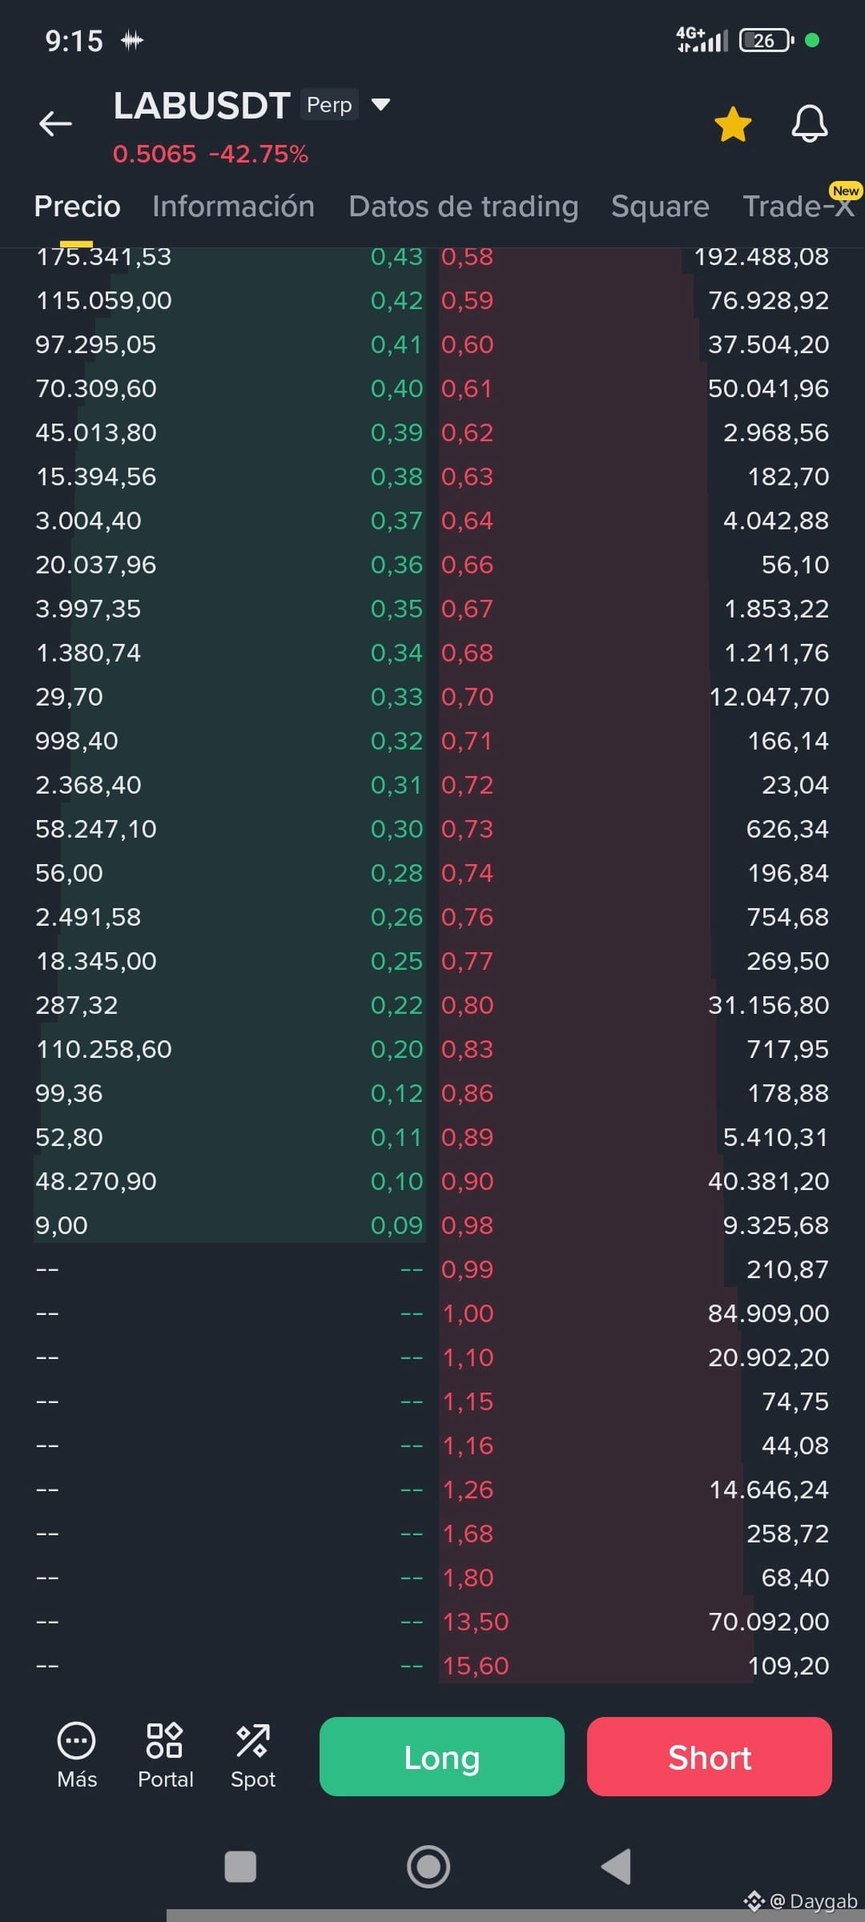Open the Trade-X tab
Image resolution: width=865 pixels, height=1922 pixels.
pyautogui.click(x=798, y=207)
